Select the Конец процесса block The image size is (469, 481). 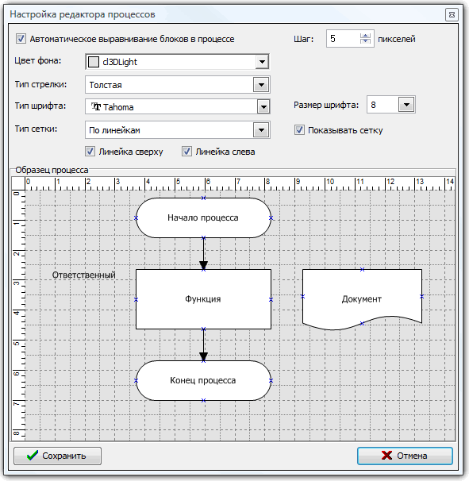click(x=203, y=380)
